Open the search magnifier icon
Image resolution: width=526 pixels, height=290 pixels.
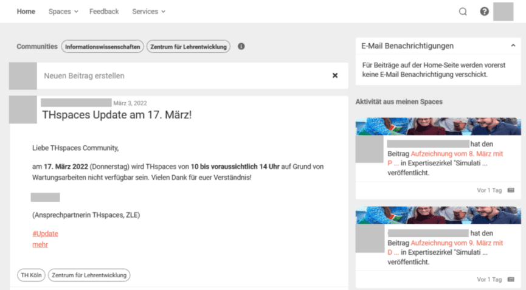[x=463, y=12]
